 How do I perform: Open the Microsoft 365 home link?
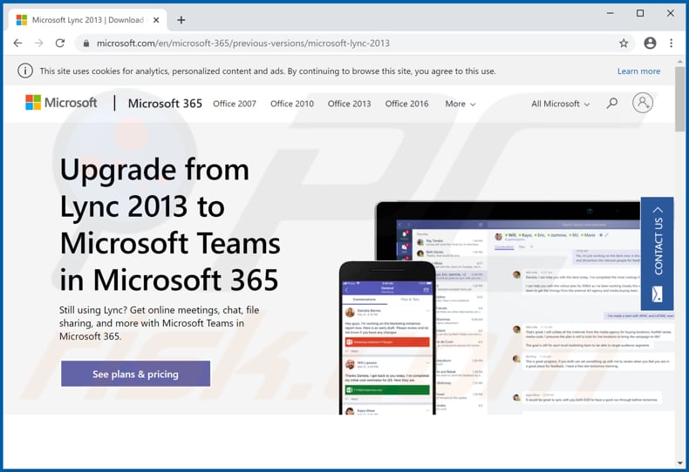coord(165,104)
